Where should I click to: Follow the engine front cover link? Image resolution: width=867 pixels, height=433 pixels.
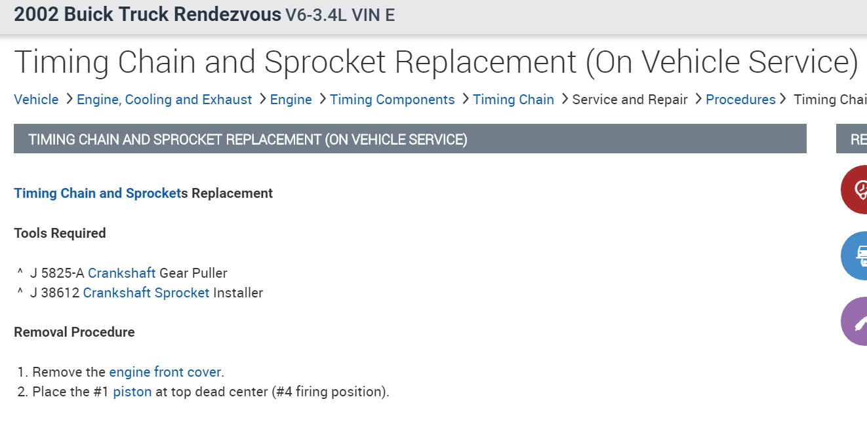165,372
